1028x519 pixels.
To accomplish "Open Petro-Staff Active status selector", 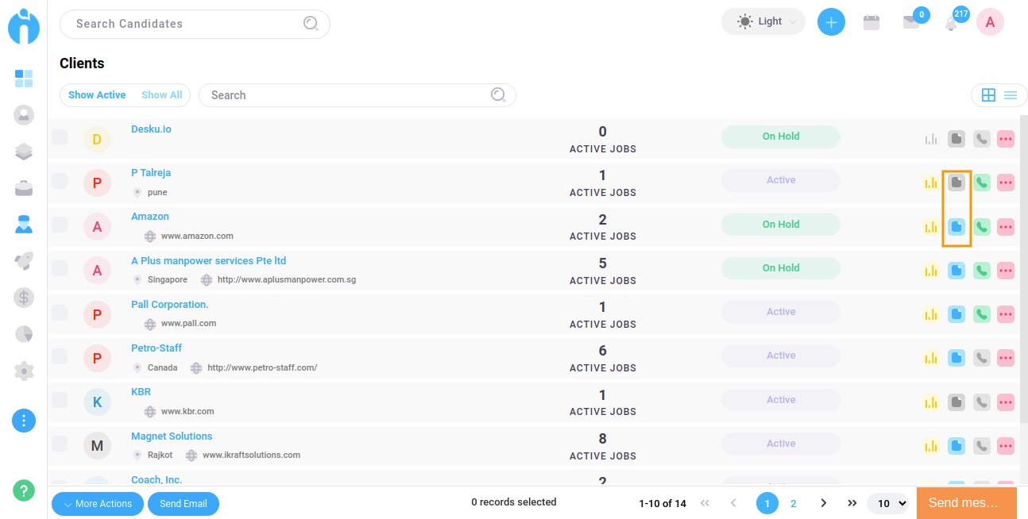I will [780, 356].
